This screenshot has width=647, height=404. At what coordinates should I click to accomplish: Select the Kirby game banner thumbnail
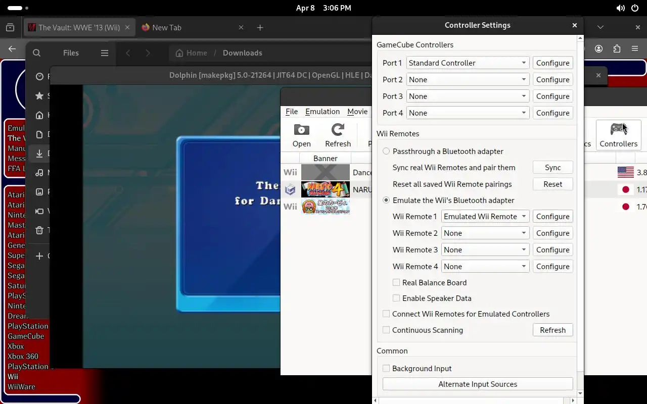click(326, 206)
